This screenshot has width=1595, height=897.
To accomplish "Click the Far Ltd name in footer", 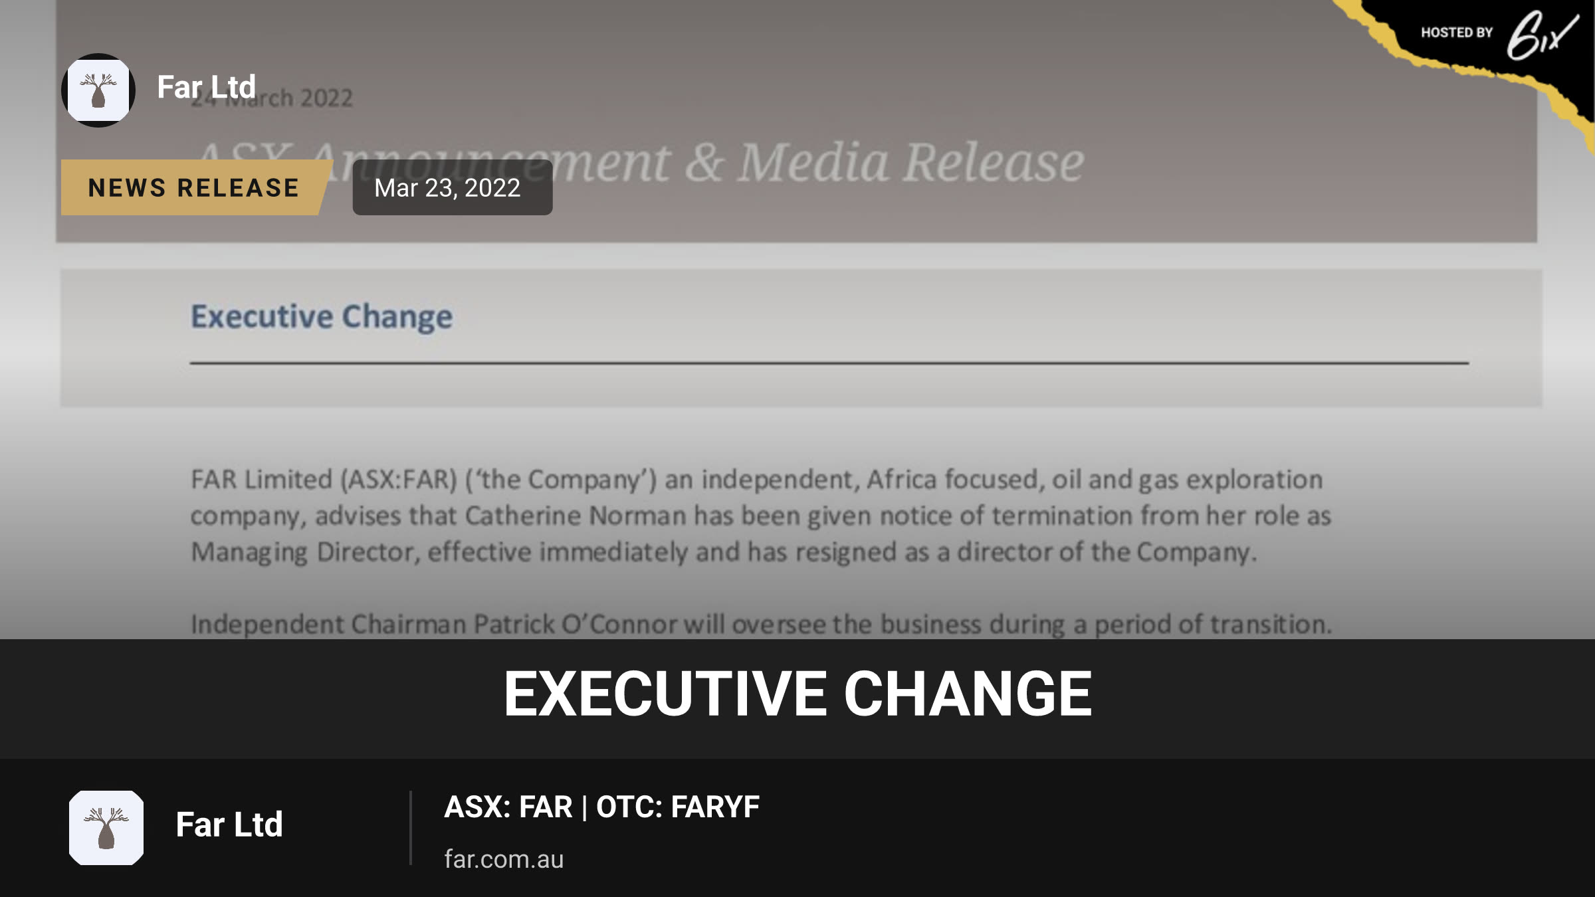I will click(x=229, y=825).
